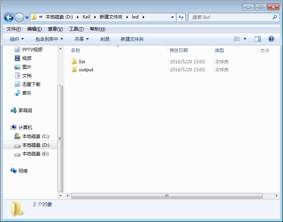Open the 包含到库中 dropdown
This screenshot has width=283, height=222.
pos(49,39)
